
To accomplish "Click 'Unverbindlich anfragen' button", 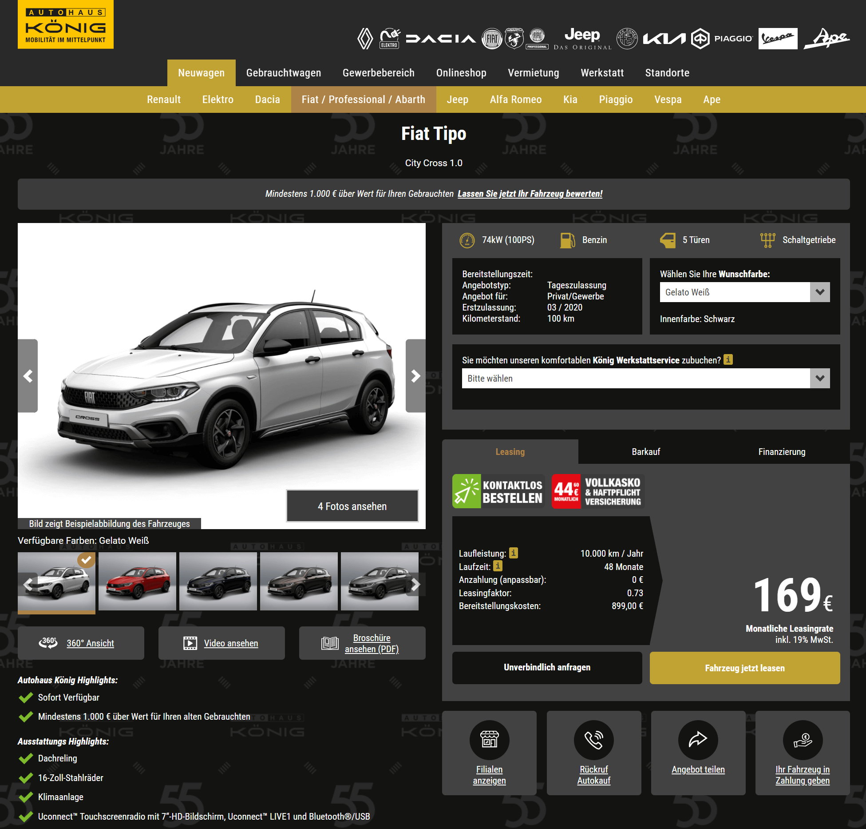I will pyautogui.click(x=547, y=667).
